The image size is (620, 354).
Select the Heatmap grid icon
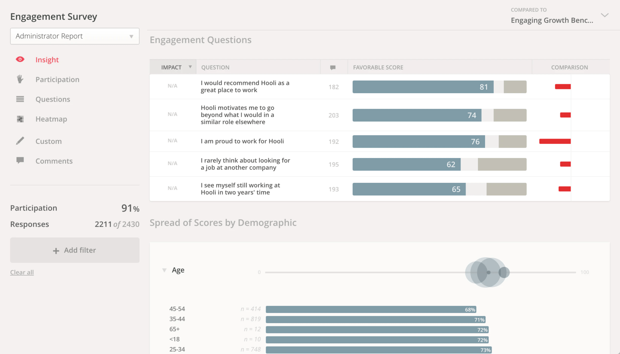point(20,119)
